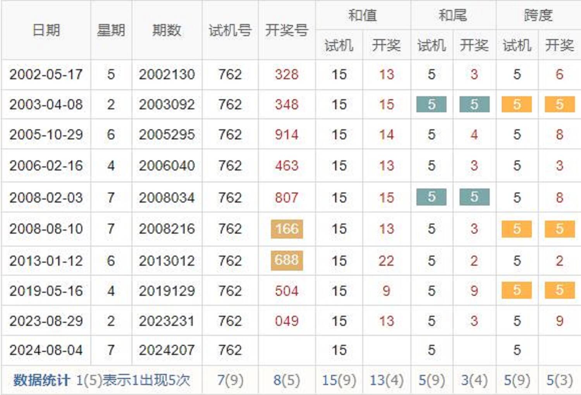Select period number 2024207
581x395 pixels.
tap(167, 350)
